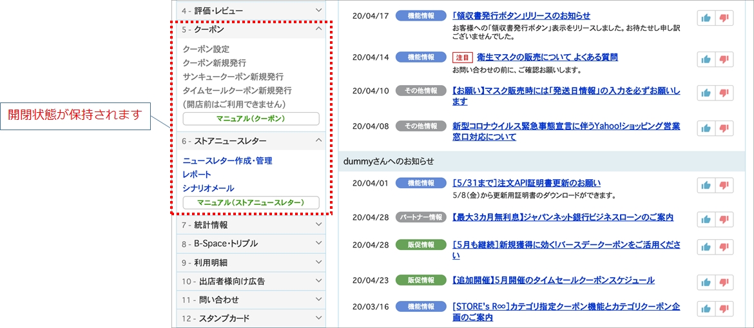Screen dimensions: 754x328
Task: Open ジャパンネット銀行ビジネスローンのご案内 link
Action: [x=563, y=217]
